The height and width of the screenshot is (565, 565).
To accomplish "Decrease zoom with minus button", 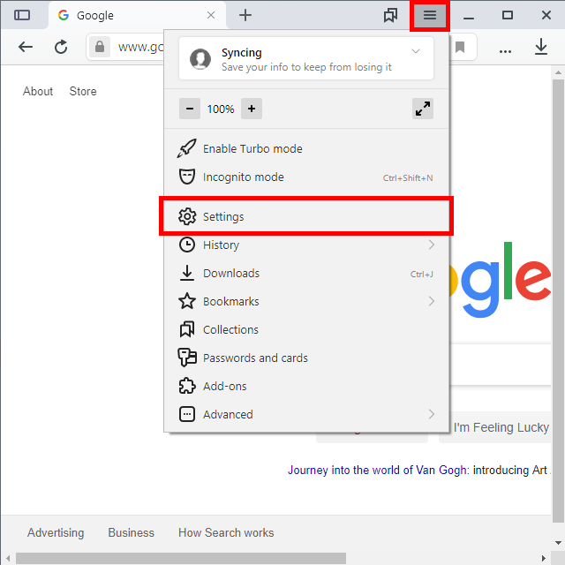I will point(190,109).
